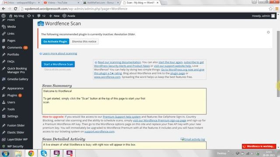The height and width of the screenshot is (157, 280).
Task: Open Settings in the sidebar
Action: click(13, 116)
